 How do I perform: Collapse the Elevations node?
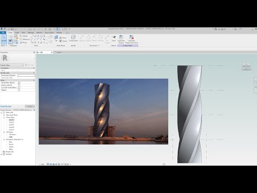4,139
